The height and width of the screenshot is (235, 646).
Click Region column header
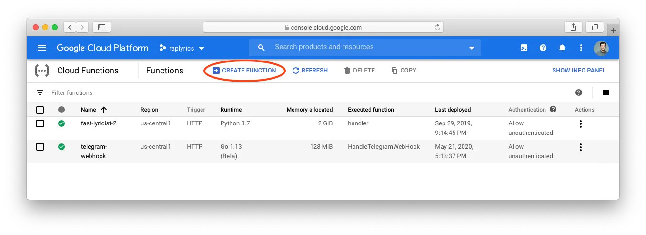click(x=149, y=110)
